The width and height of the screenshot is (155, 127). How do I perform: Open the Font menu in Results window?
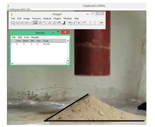[26, 37]
